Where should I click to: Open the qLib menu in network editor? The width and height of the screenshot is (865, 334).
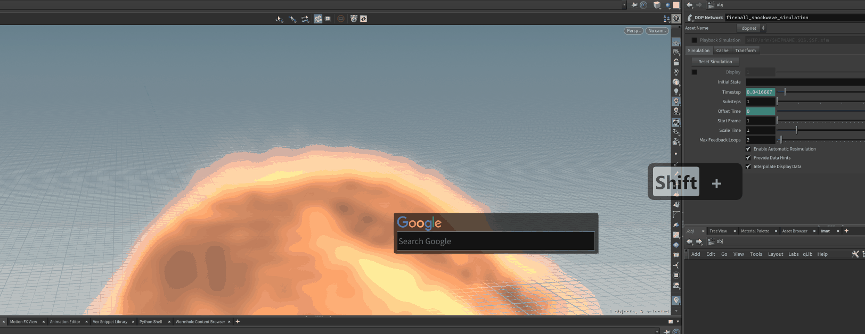(807, 254)
